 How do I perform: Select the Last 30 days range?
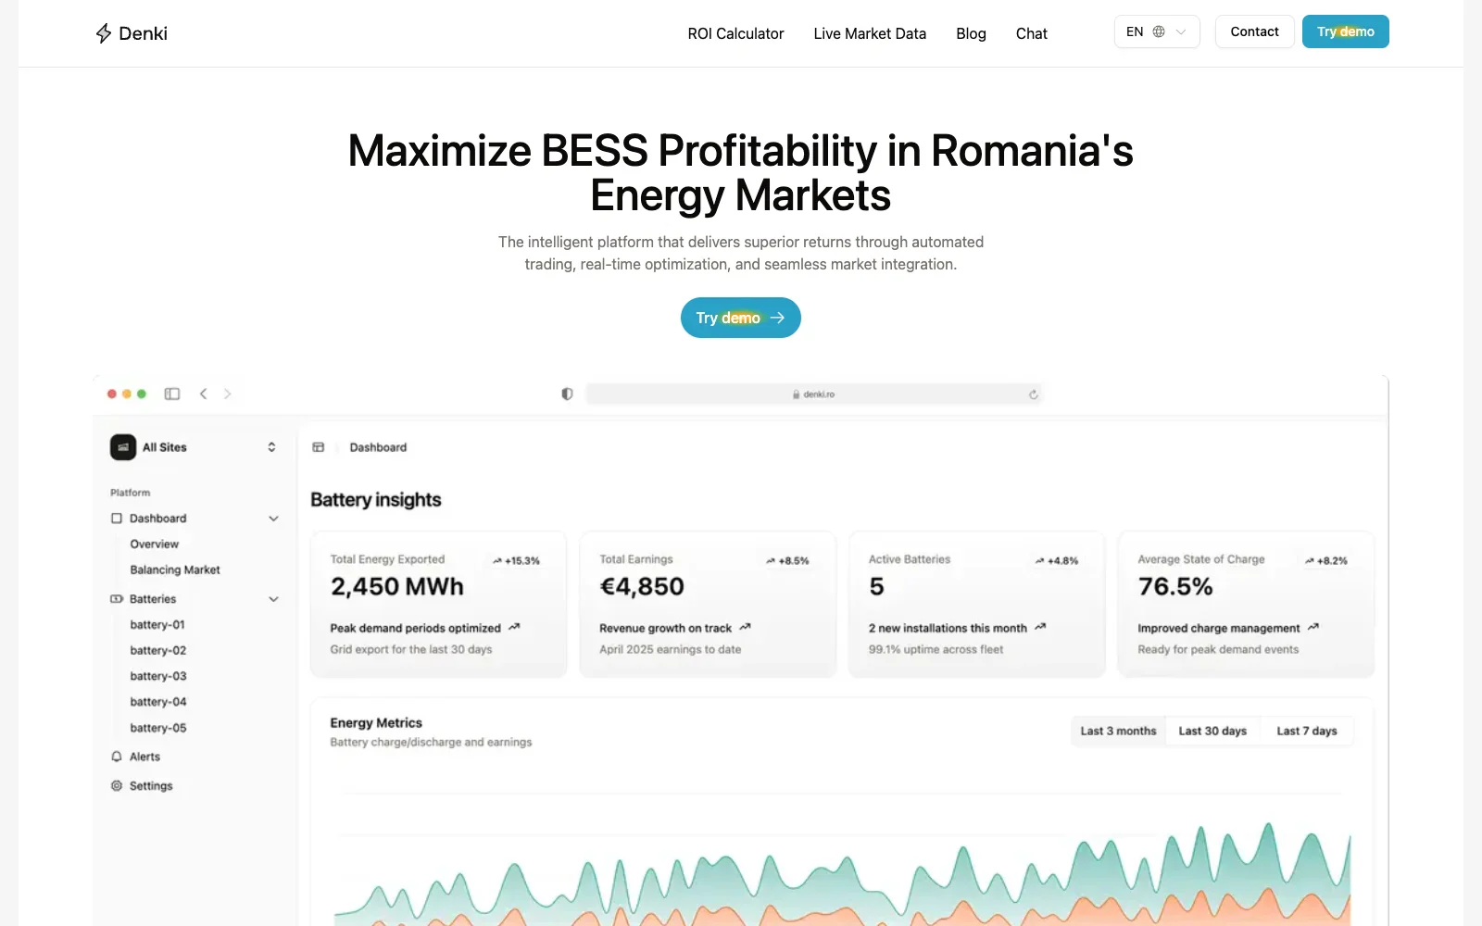[1212, 731]
